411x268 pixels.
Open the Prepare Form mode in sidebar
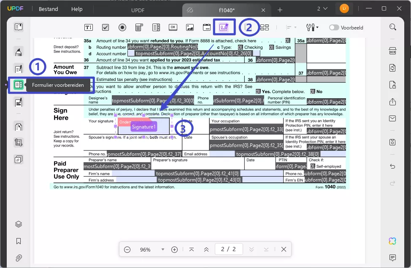(19, 85)
